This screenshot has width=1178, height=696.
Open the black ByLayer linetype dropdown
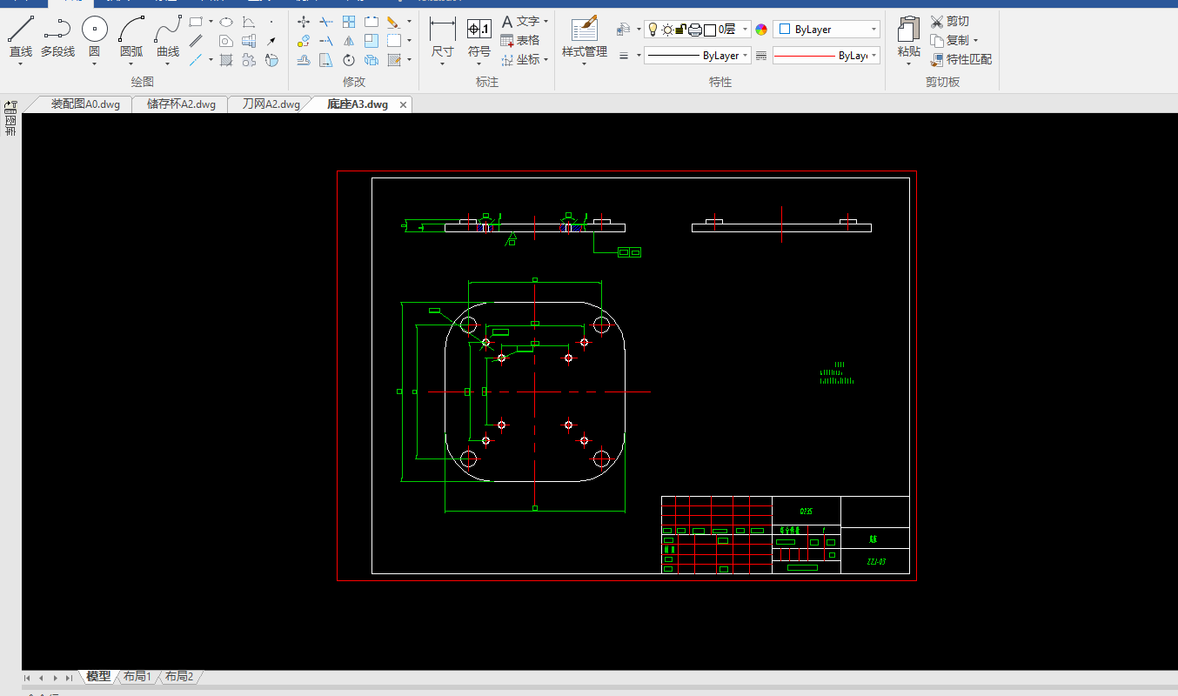697,55
